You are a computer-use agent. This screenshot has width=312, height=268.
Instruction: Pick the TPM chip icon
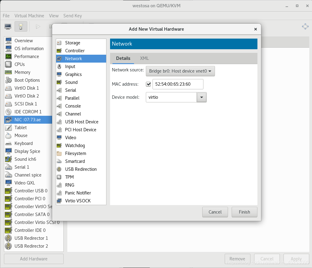[59, 177]
